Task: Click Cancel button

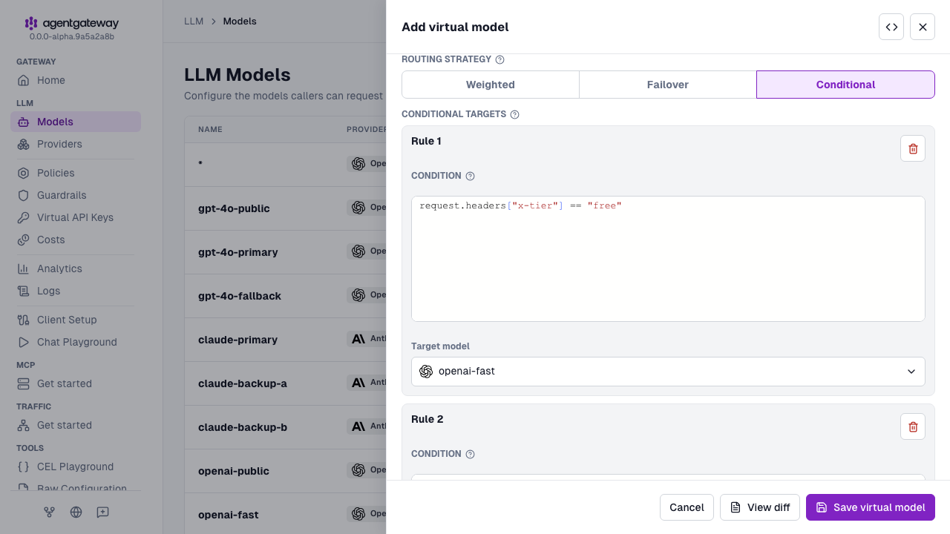Action: [x=687, y=507]
